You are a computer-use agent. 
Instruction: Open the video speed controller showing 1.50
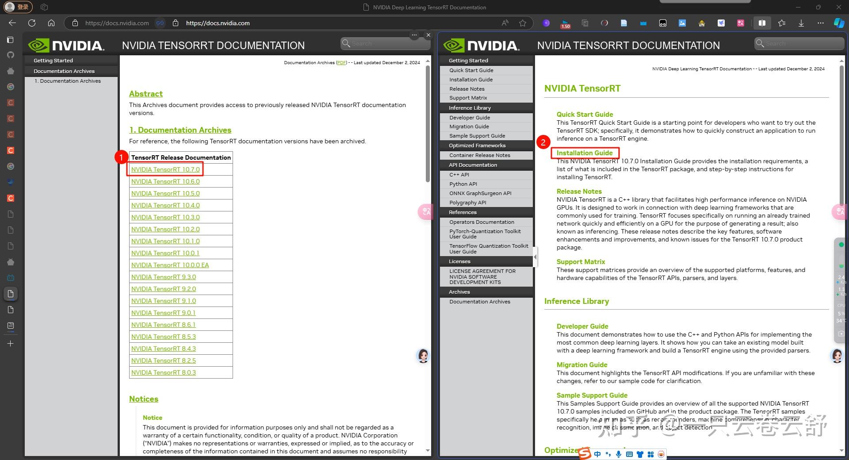point(565,23)
